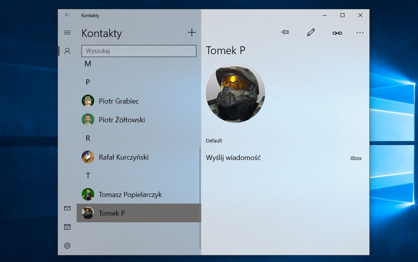Click Piotr Grabiec's avatar picture
418x262 pixels.
tap(88, 101)
